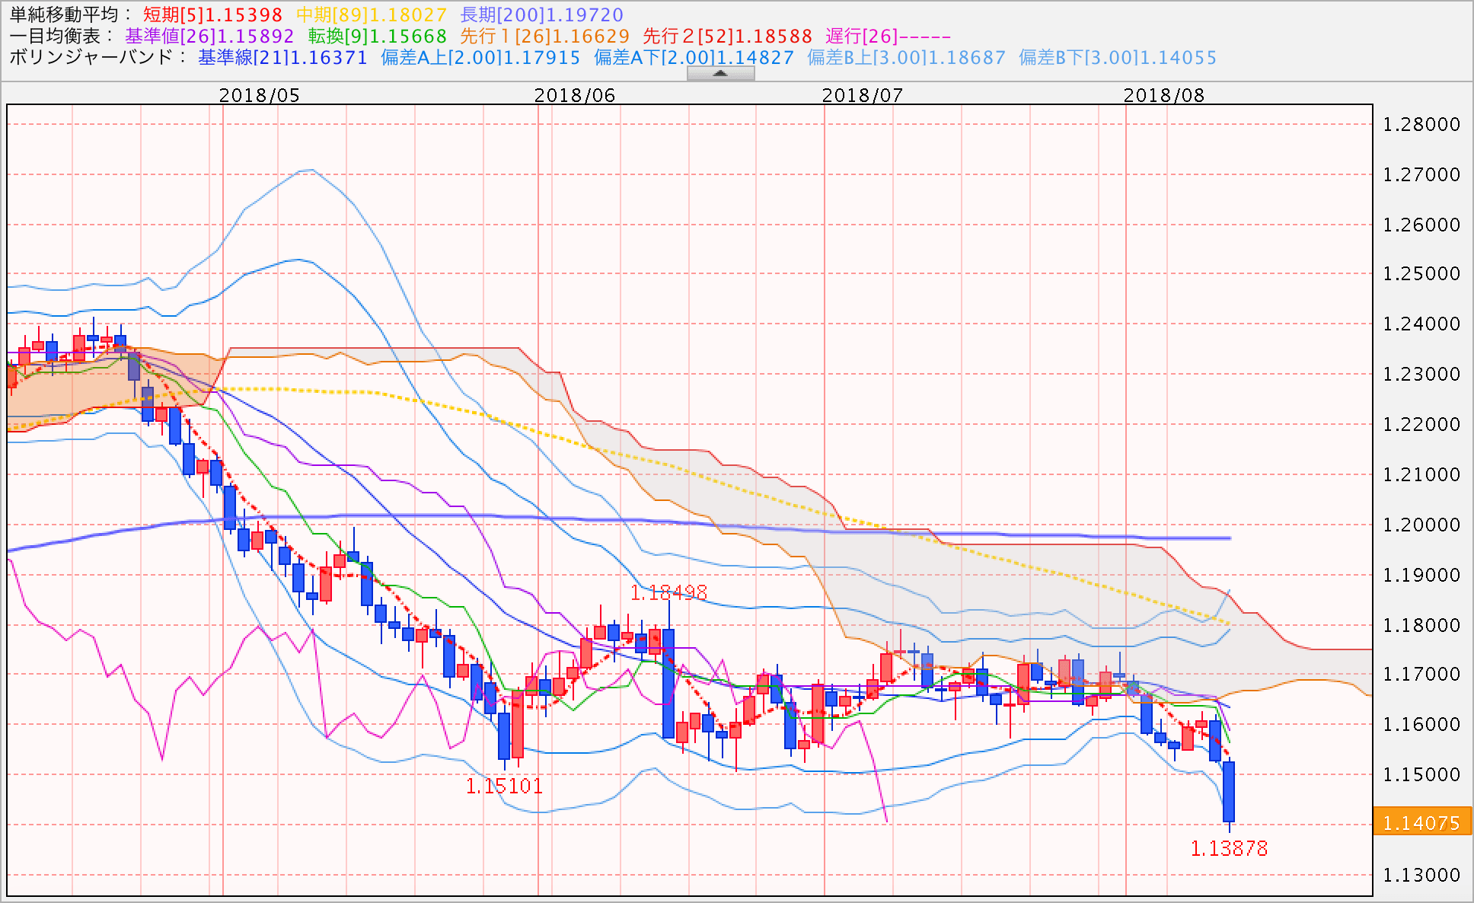Click the 1.20000 price axis label

[x=1421, y=525]
